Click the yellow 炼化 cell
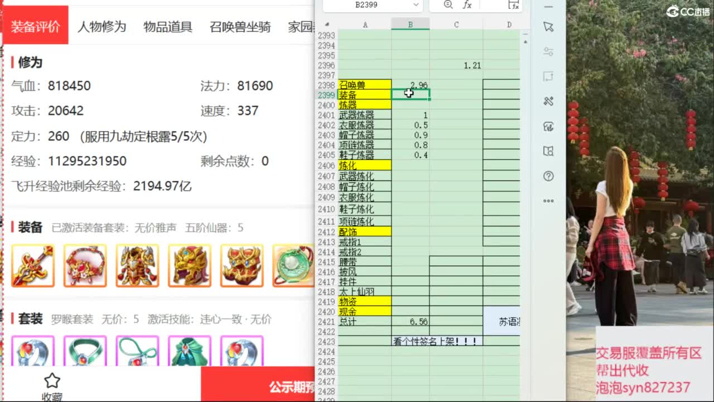 tap(365, 165)
